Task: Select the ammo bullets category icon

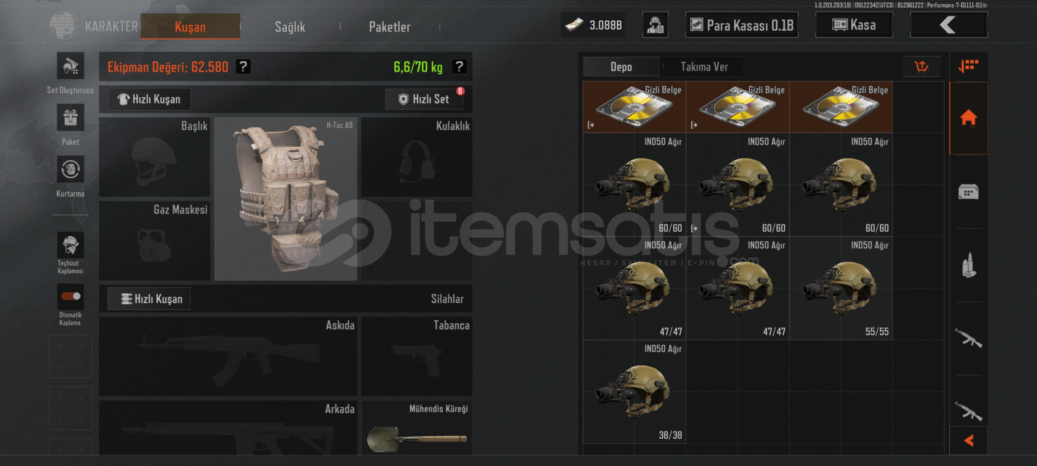Action: pos(968,264)
